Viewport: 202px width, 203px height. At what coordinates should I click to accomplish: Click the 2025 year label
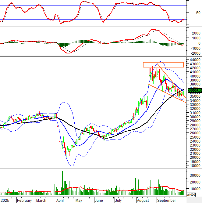tap(5, 201)
